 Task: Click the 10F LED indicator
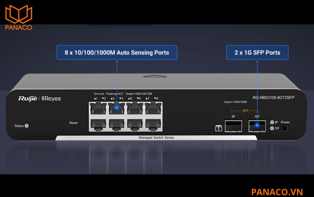click(272, 128)
